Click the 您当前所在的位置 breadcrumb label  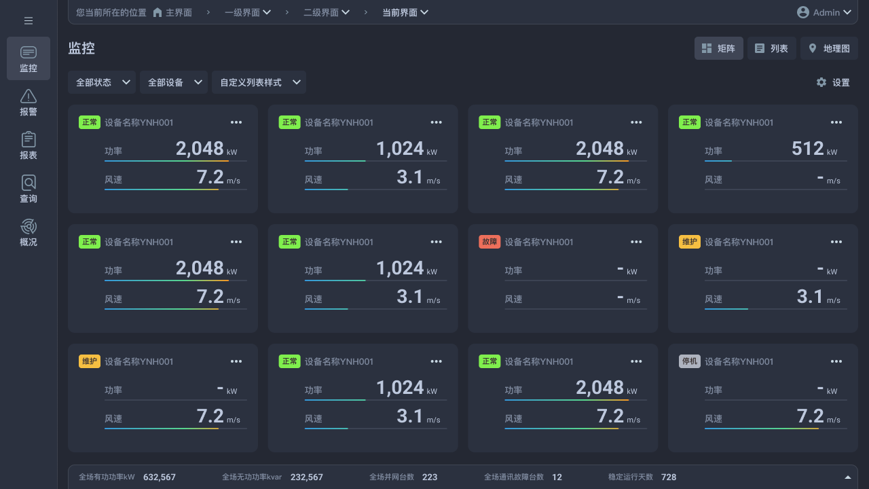pos(111,12)
